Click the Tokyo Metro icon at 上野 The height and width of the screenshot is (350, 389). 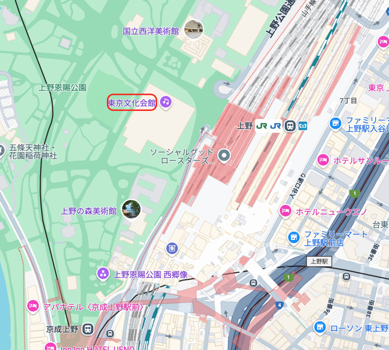coord(303,126)
